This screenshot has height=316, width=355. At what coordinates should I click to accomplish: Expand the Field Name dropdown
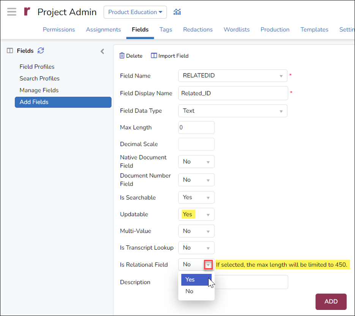pyautogui.click(x=281, y=76)
